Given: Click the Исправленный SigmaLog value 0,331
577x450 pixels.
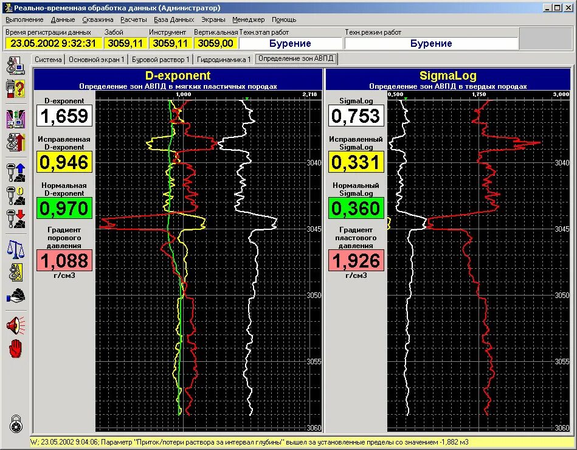Looking at the screenshot, I should tap(356, 162).
